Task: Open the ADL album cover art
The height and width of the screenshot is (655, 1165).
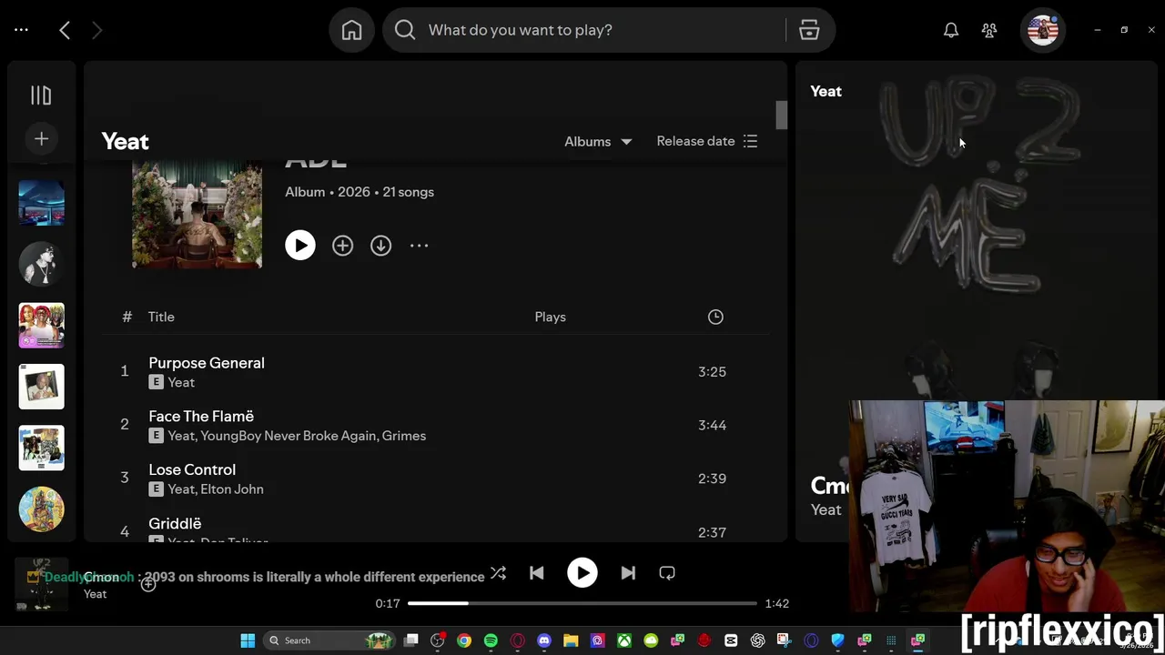Action: 197,214
